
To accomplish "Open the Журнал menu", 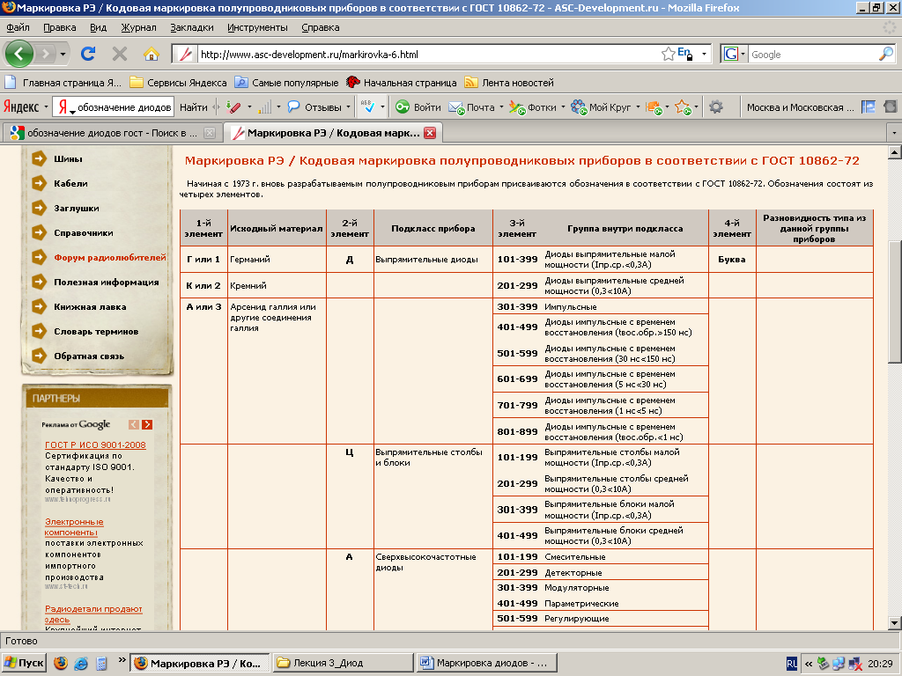I will click(x=138, y=27).
